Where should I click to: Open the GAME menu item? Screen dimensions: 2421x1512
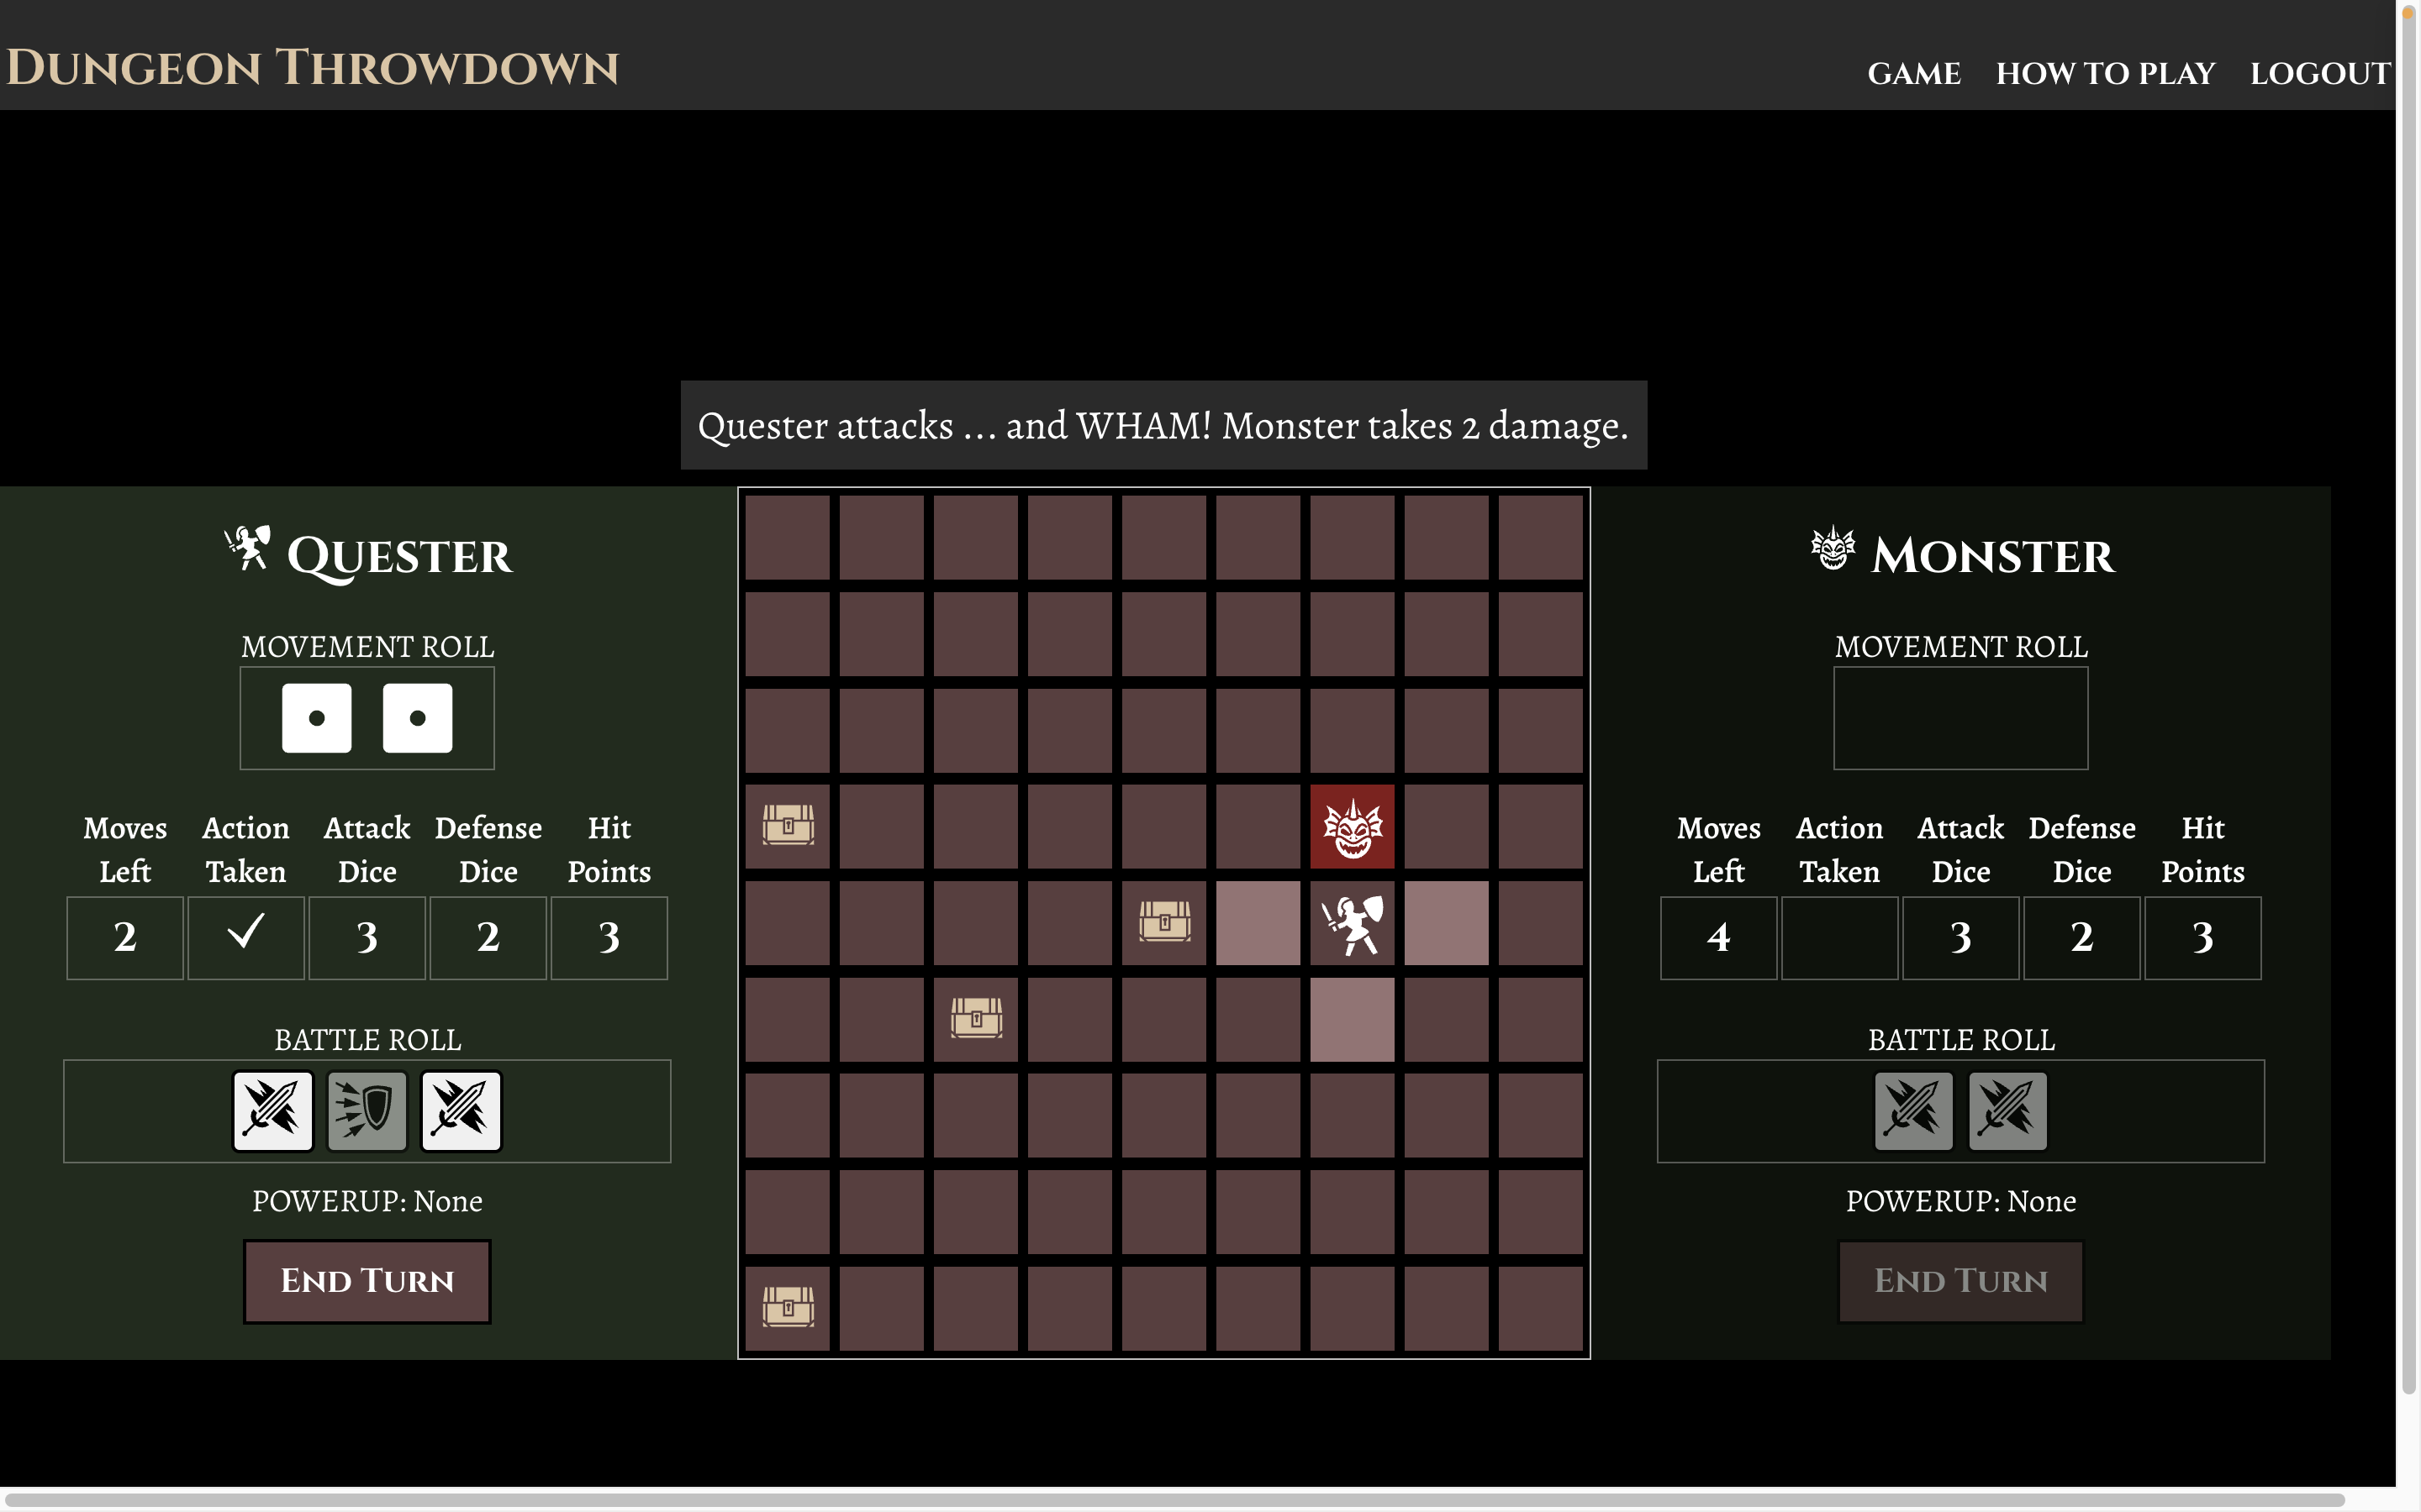tap(1912, 73)
